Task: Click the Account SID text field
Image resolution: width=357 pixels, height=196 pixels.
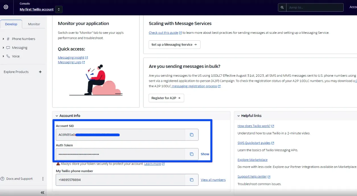Action: (x=121, y=135)
